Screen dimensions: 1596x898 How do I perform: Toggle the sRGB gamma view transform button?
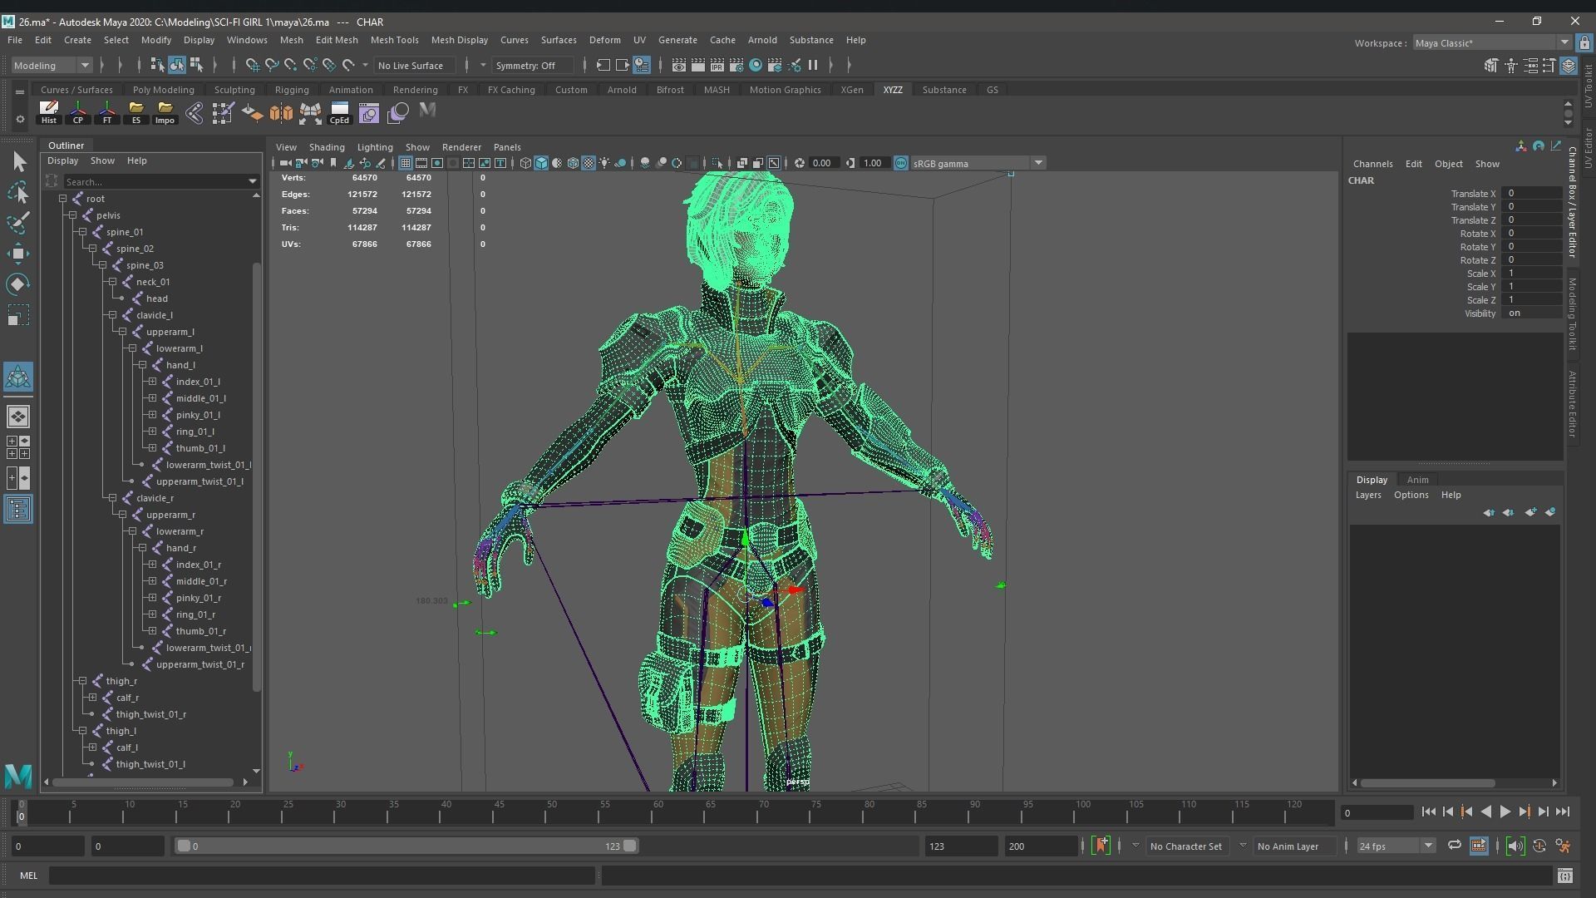[x=901, y=163]
